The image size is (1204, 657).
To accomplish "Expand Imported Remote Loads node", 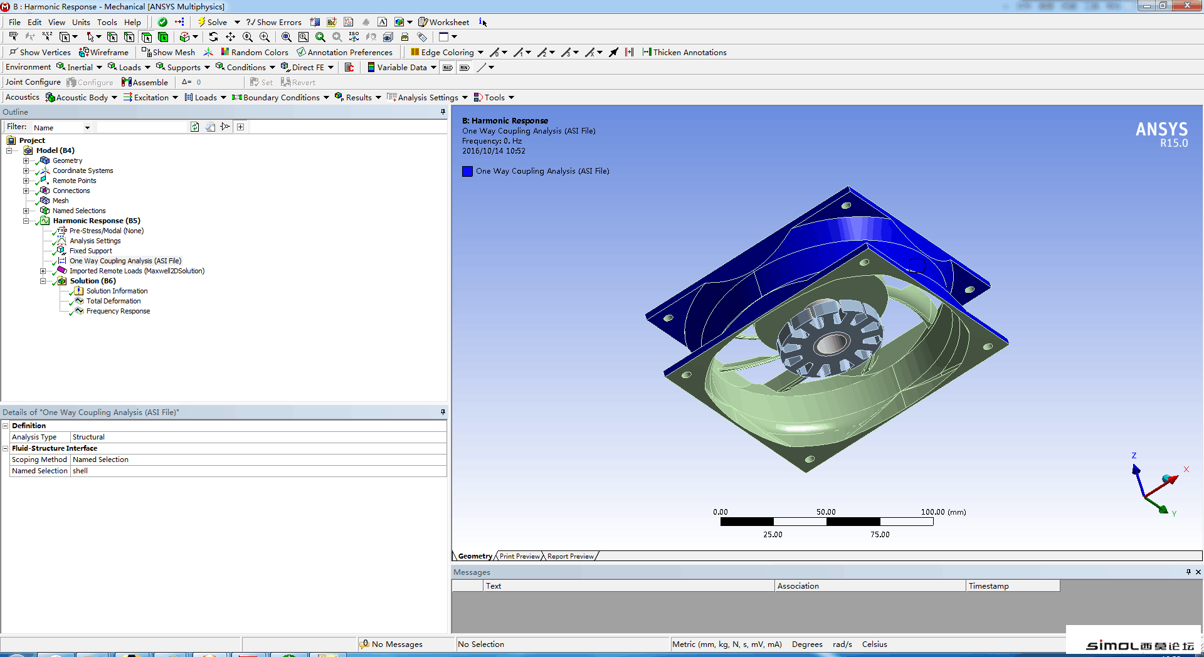I will [x=43, y=271].
